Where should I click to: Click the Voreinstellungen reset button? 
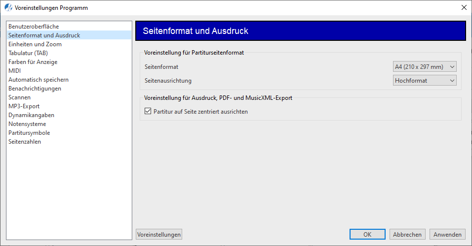[158, 235]
